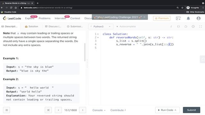
Task: Switch to the Submissions tab
Action: click(x=75, y=27)
